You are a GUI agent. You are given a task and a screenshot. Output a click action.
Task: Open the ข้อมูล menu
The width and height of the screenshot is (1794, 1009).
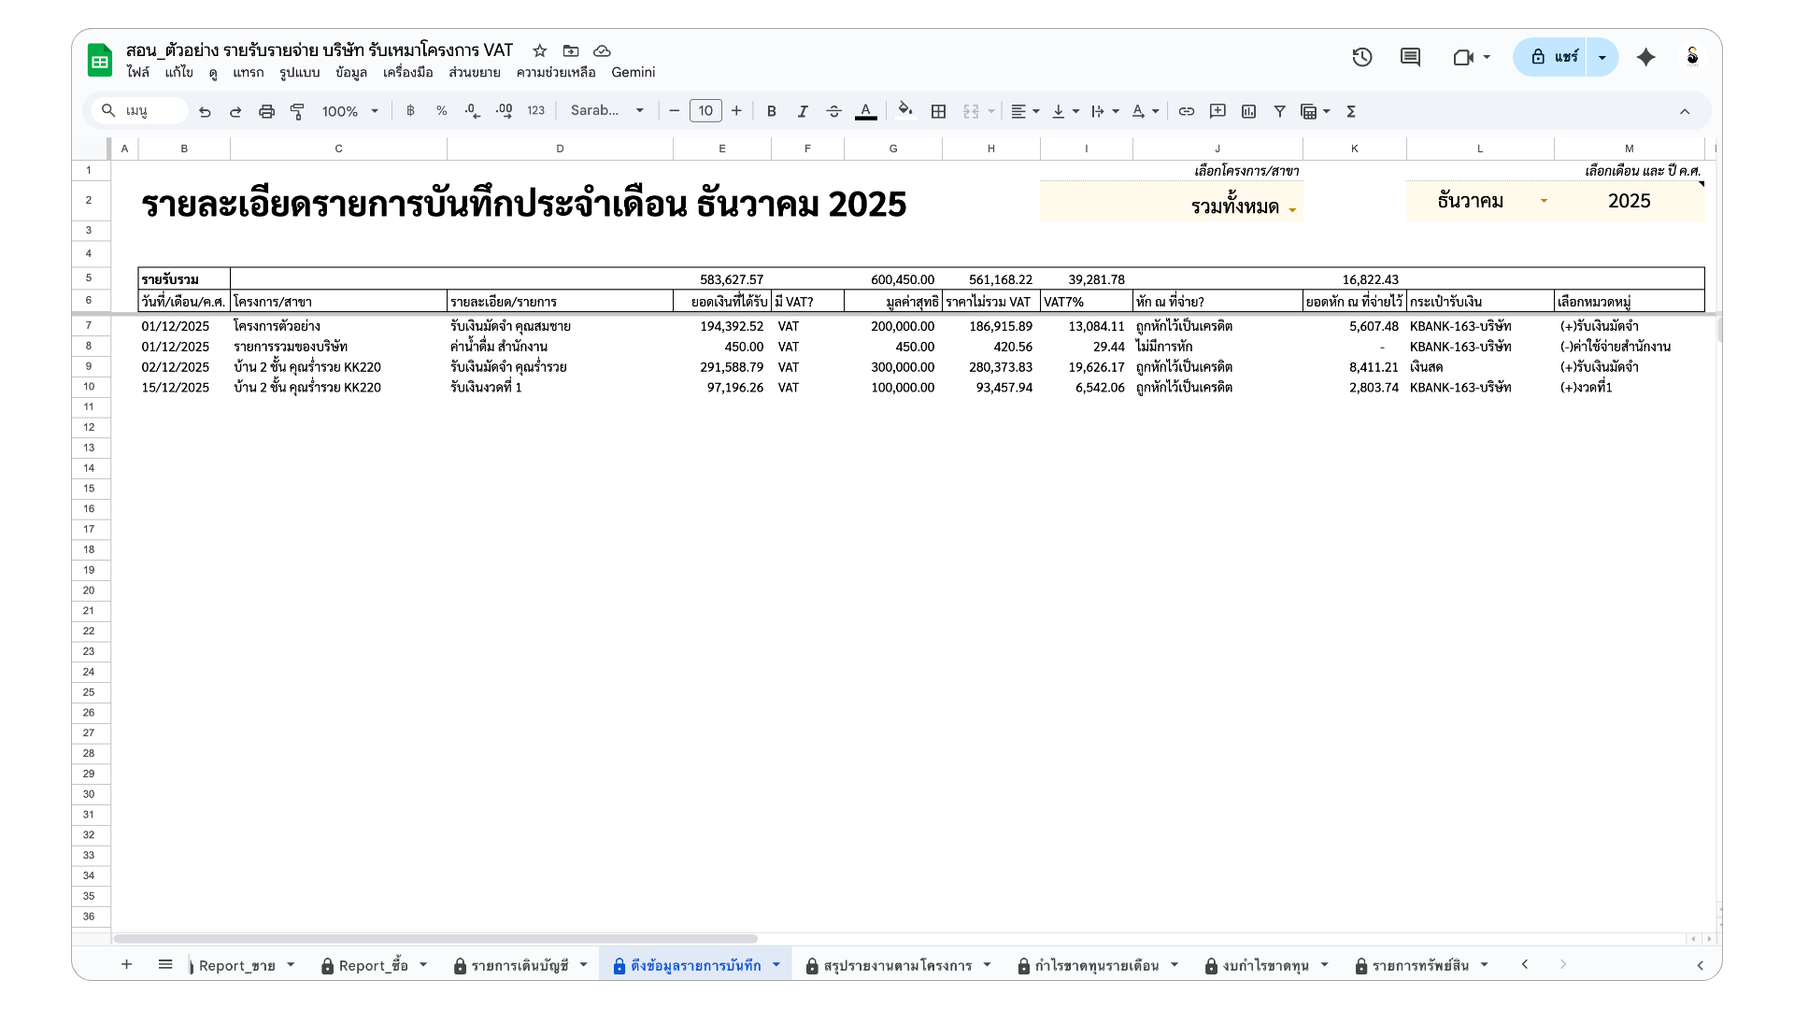[351, 72]
